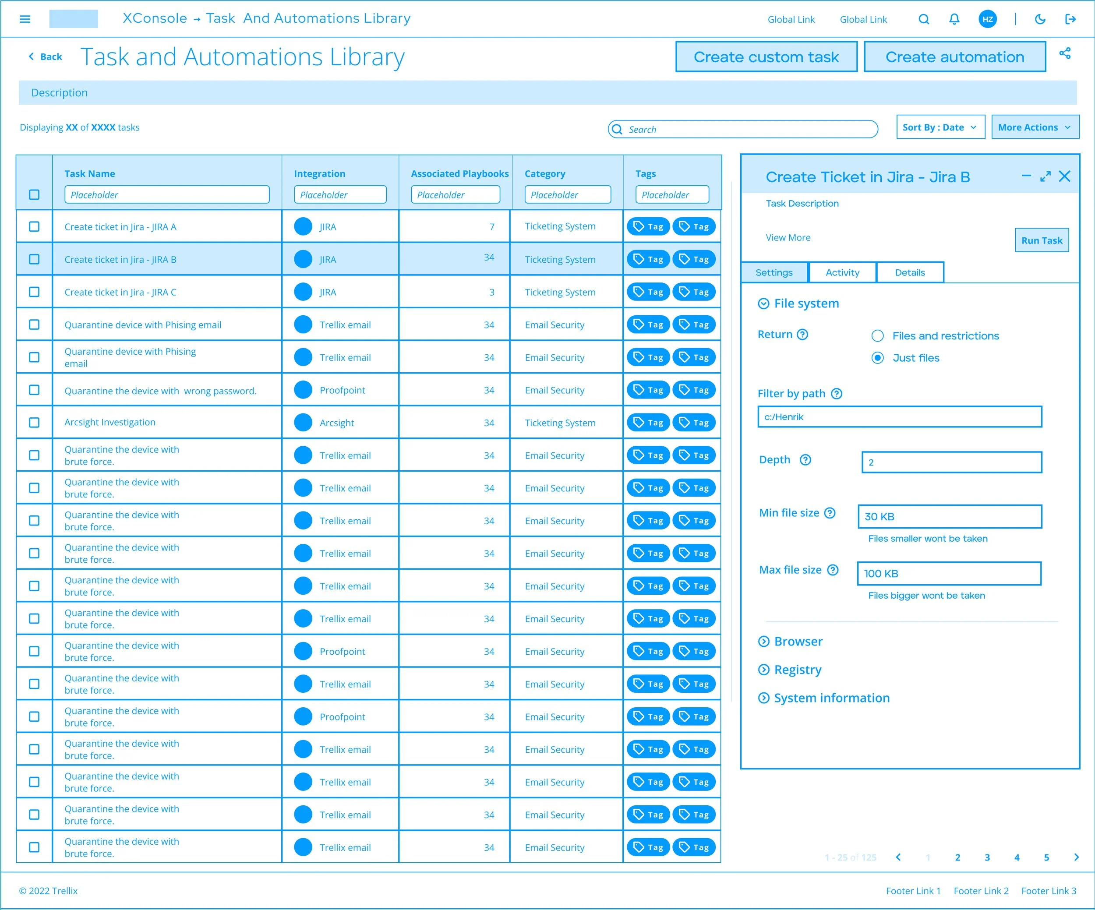Click the help icon next to Min file size
This screenshot has width=1095, height=910.
point(830,513)
